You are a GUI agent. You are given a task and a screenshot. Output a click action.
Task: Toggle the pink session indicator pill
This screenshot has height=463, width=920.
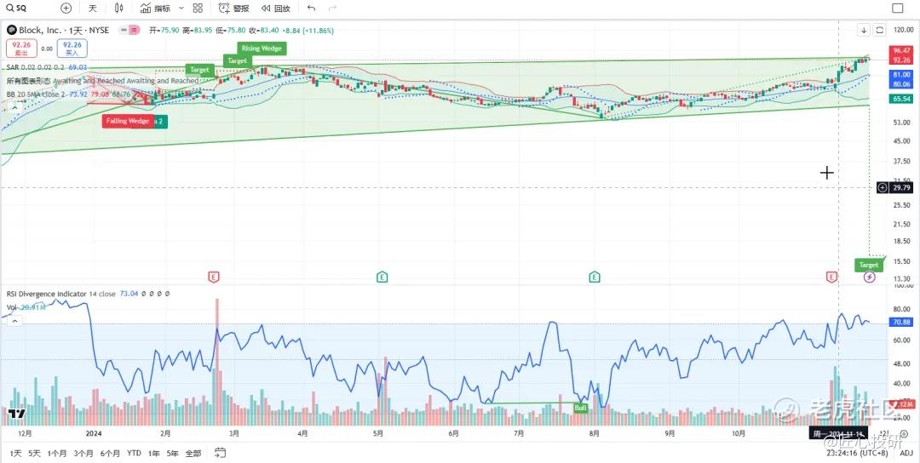[135, 30]
